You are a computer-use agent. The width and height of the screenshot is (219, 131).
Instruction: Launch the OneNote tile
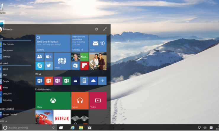(57, 81)
